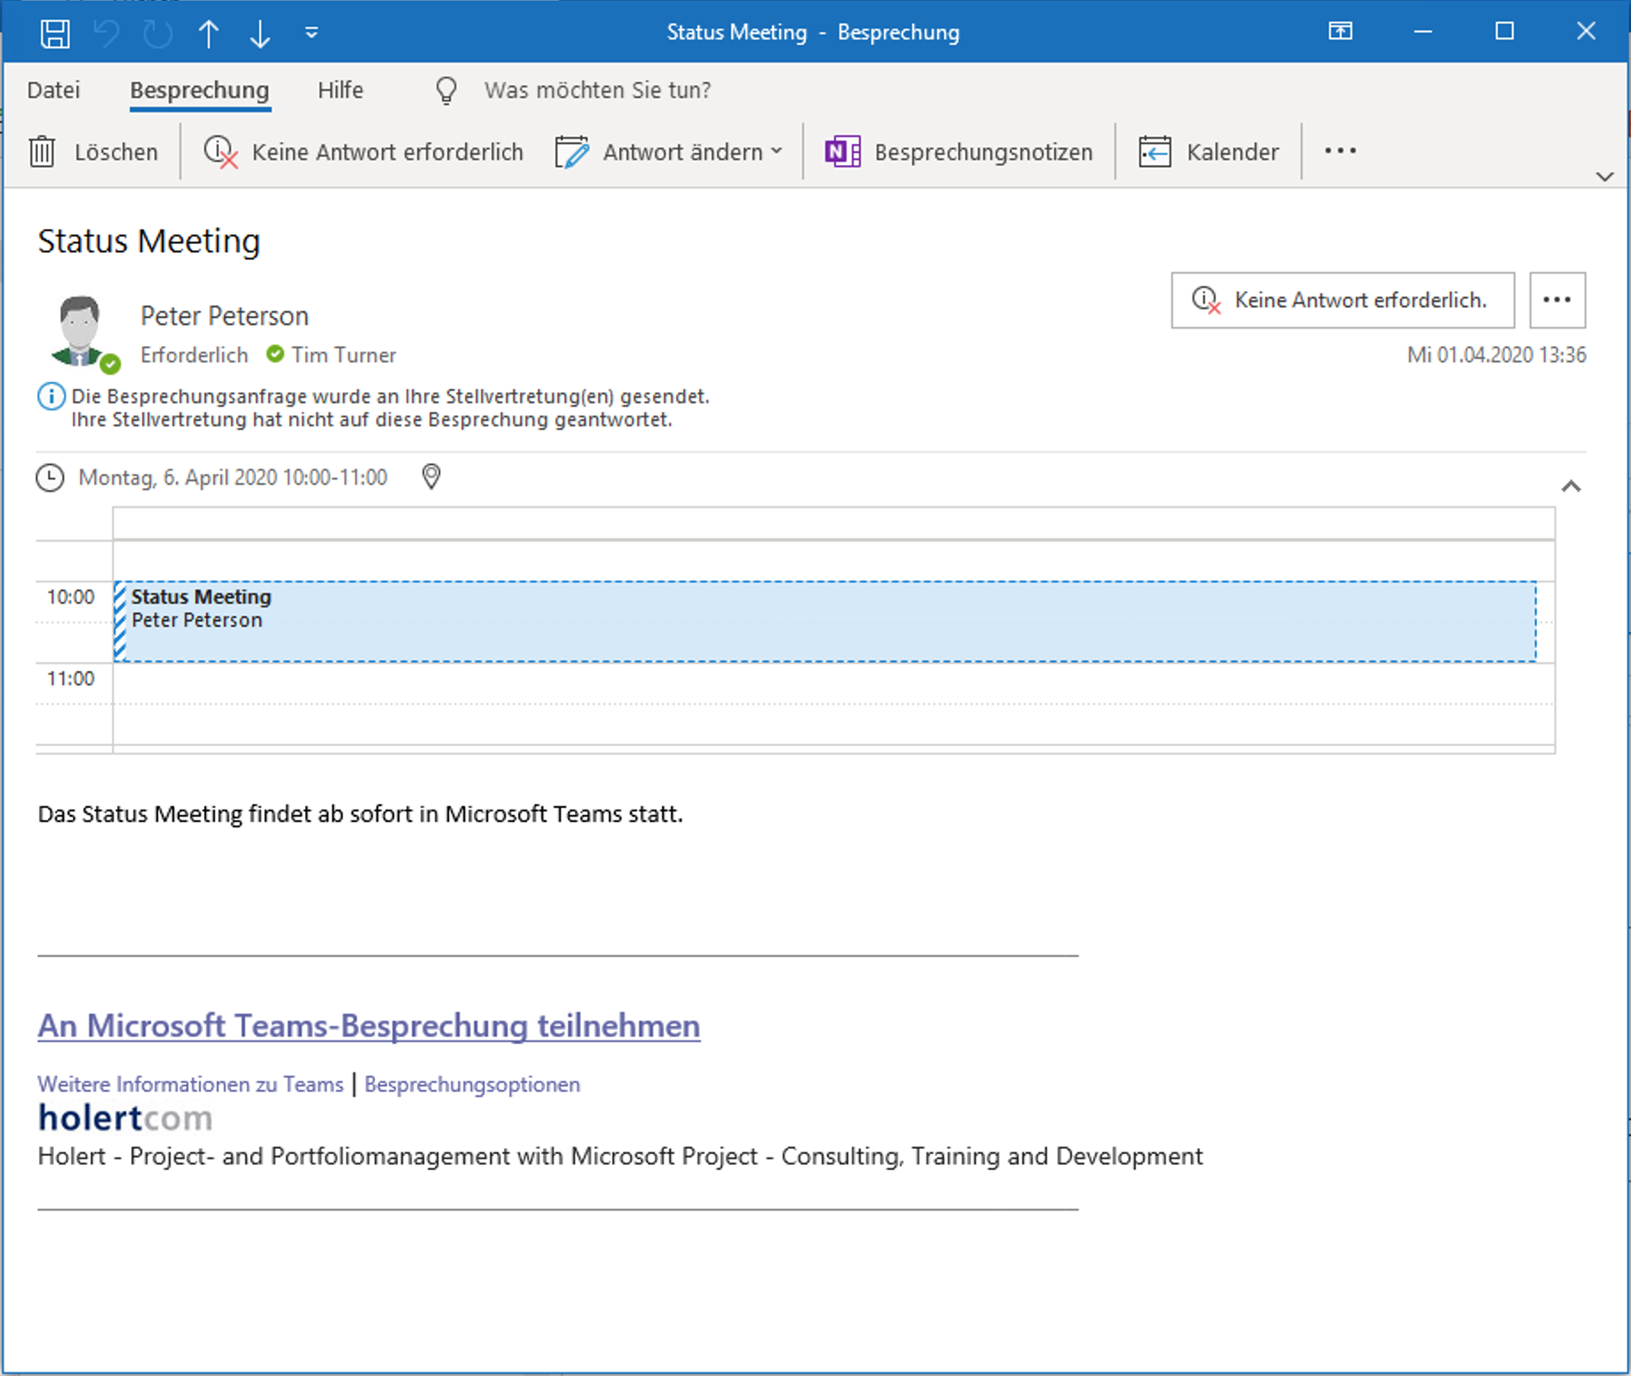Screen dimensions: 1631x1376
Task: Open 'An Microsoft Teams-Besprechung teilnehmen' link
Action: point(369,1025)
